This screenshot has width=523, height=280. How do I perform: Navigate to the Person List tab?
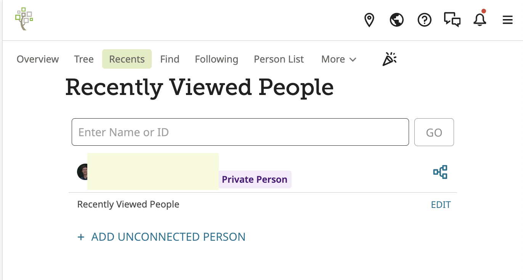pos(279,59)
